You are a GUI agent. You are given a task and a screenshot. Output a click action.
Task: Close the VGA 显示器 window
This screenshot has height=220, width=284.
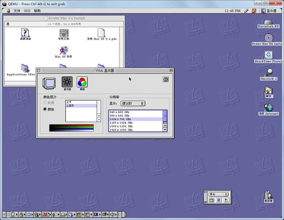pyautogui.click(x=39, y=71)
